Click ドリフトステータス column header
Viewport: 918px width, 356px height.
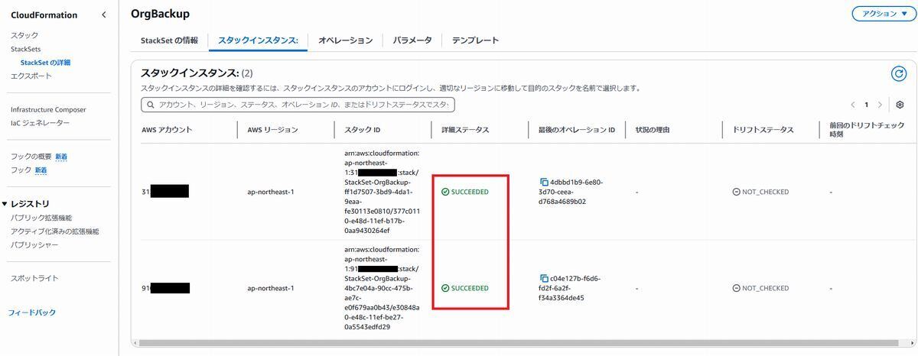(763, 130)
